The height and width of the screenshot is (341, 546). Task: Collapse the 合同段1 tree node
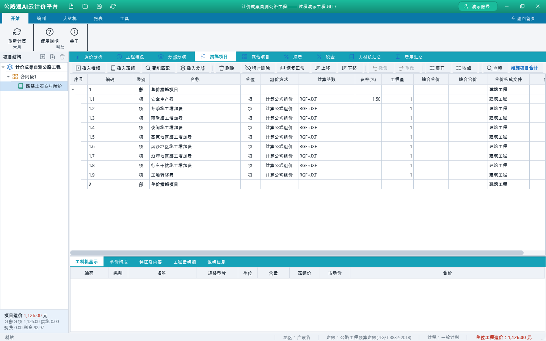pyautogui.click(x=8, y=77)
